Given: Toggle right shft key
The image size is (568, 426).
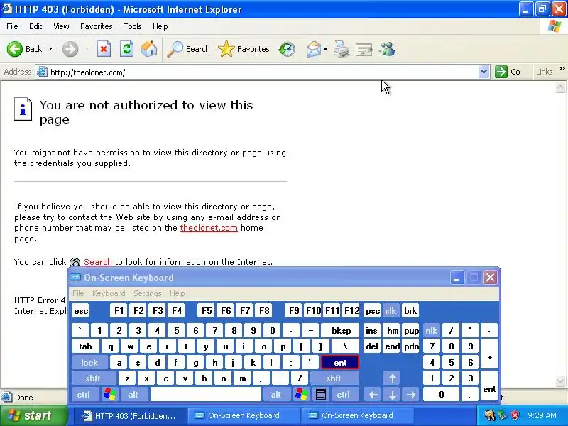Looking at the screenshot, I should pos(334,378).
